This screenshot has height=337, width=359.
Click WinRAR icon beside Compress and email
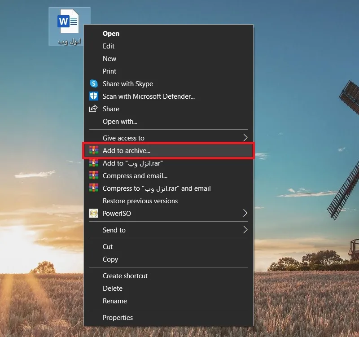[94, 175]
